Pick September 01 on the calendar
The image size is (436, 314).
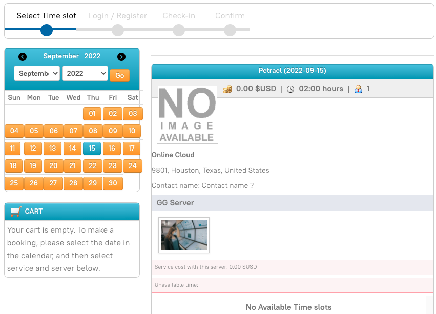point(92,114)
